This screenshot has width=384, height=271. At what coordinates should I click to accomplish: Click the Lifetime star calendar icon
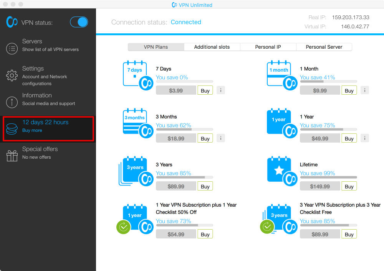[282, 171]
